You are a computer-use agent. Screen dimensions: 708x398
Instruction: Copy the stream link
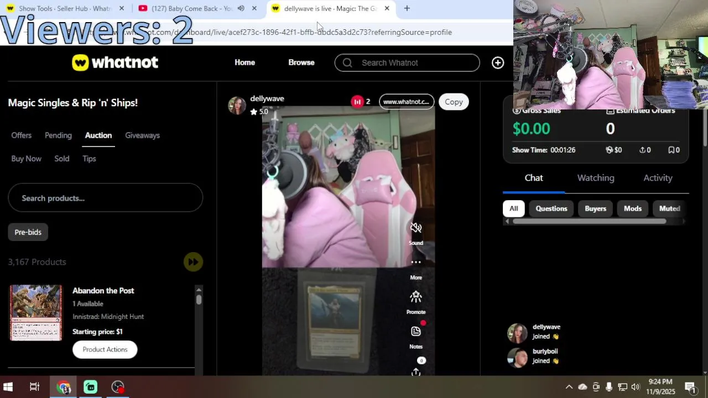tap(454, 102)
